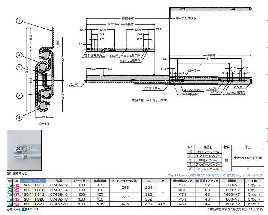
Task: Open the pink CAD icon for 190-111-818
Action: (x=16, y=190)
